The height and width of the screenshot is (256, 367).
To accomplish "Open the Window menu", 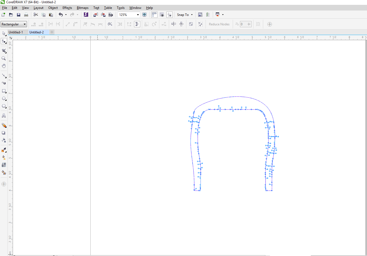I will click(x=135, y=8).
